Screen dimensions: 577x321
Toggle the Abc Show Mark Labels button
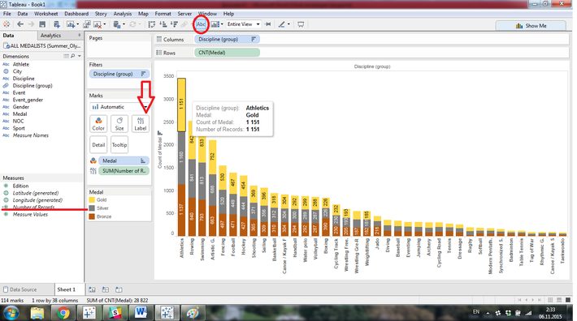(201, 24)
